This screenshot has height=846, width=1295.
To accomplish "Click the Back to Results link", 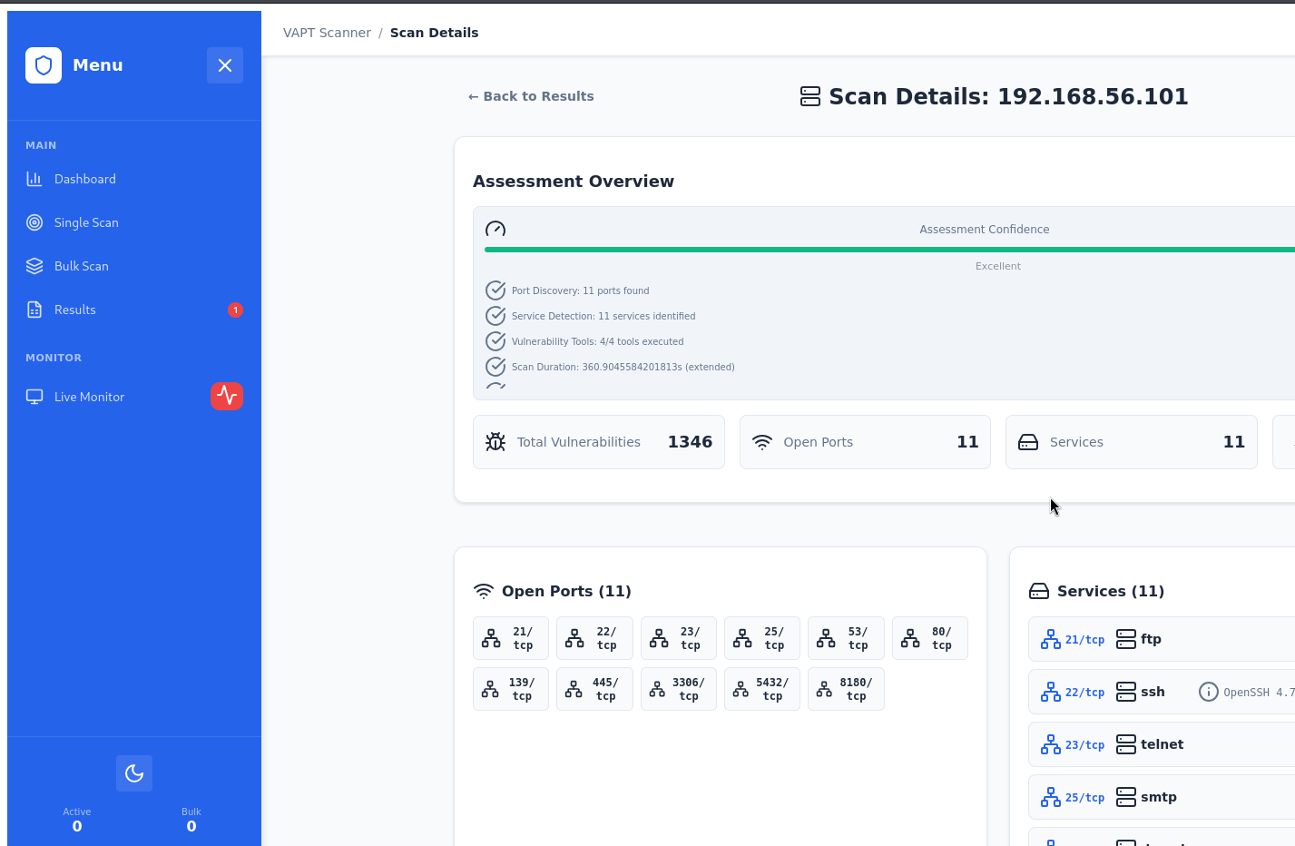I will coord(531,96).
